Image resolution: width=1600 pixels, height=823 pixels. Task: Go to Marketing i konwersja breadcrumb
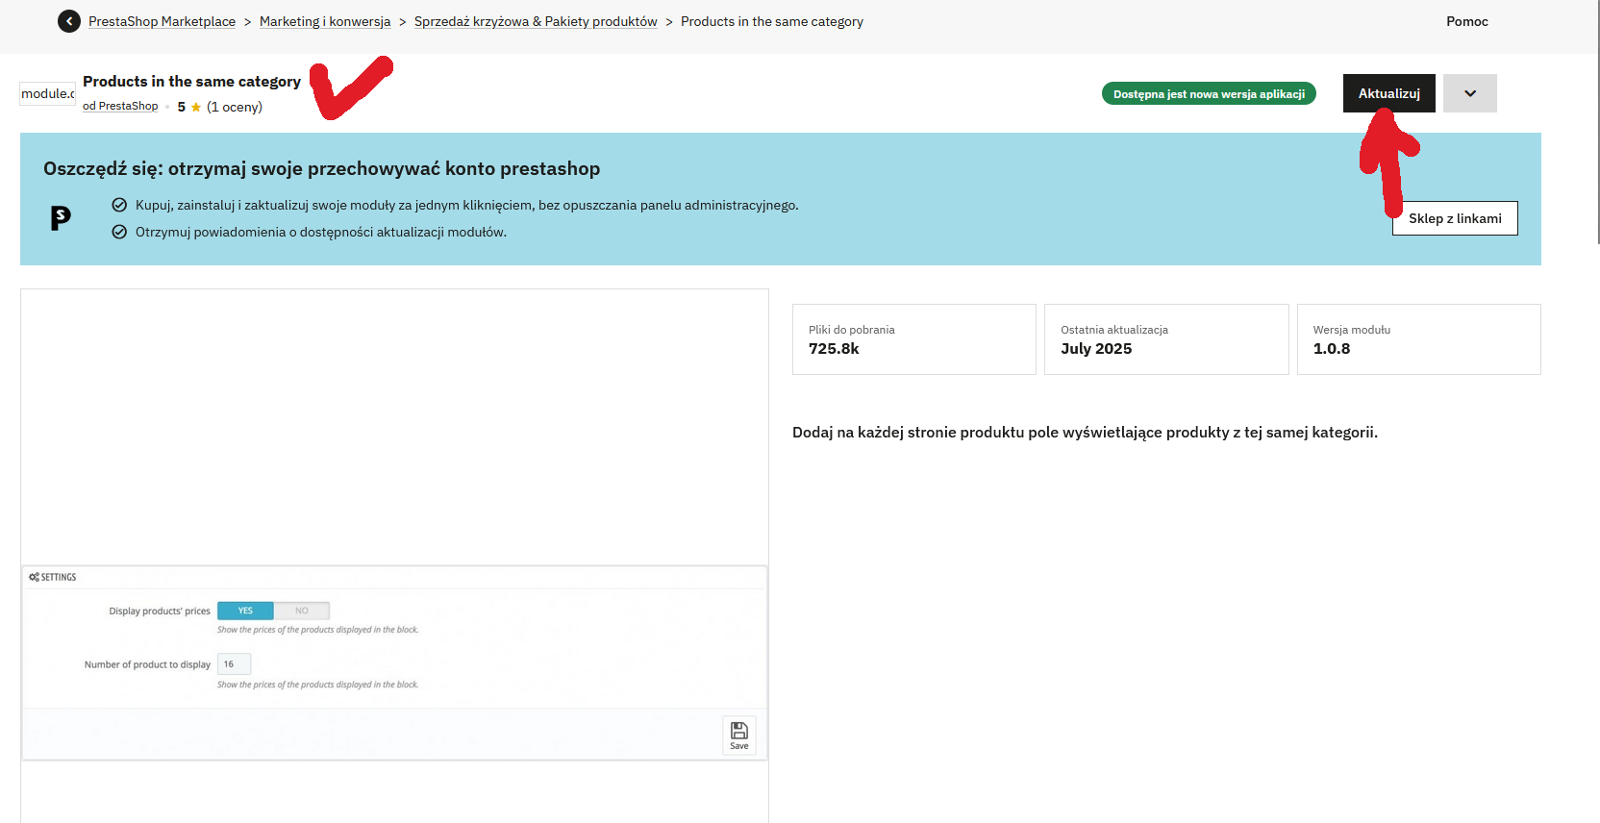pos(325,21)
